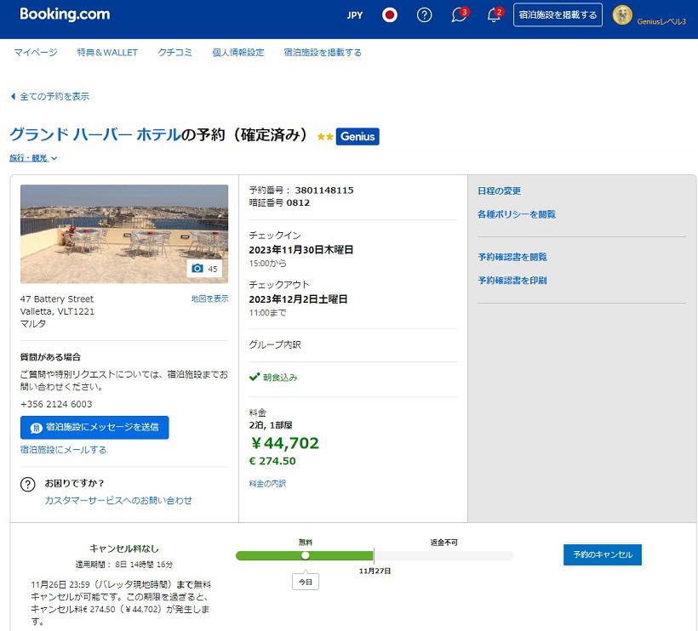Select JPY currency option

(354, 15)
